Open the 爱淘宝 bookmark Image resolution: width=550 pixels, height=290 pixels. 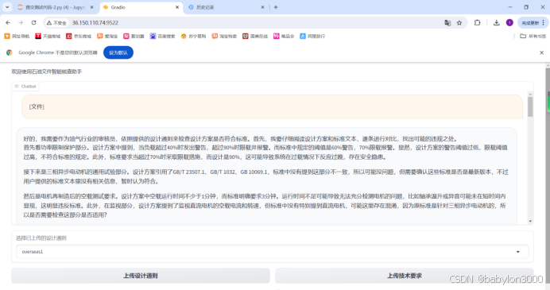click(107, 36)
